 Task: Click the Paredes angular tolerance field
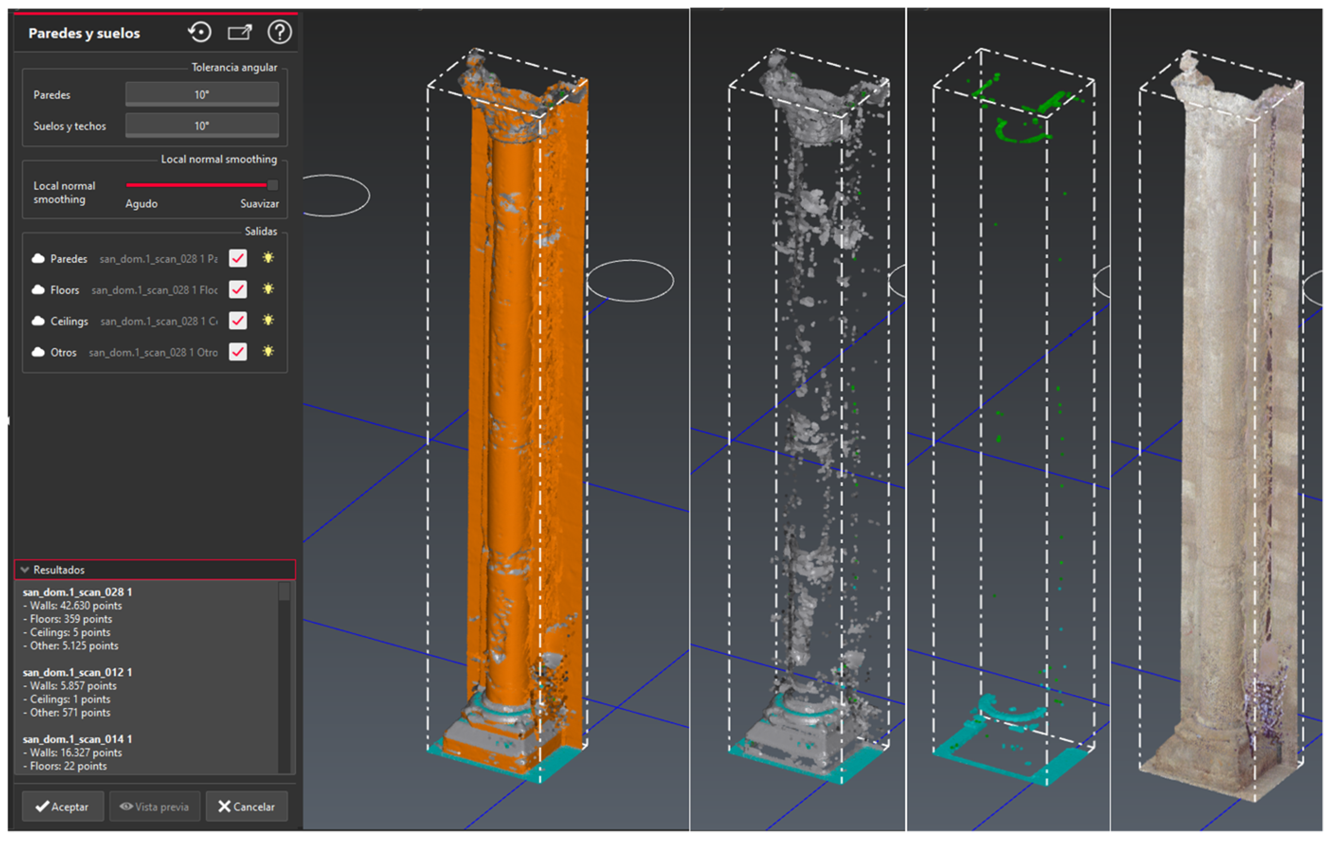(202, 94)
